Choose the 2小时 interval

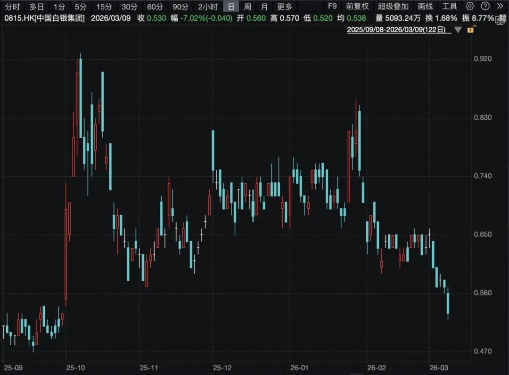coord(208,7)
